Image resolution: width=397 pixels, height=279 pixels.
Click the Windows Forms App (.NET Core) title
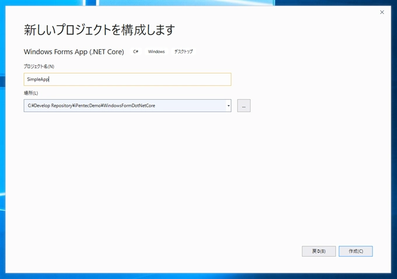click(x=74, y=51)
